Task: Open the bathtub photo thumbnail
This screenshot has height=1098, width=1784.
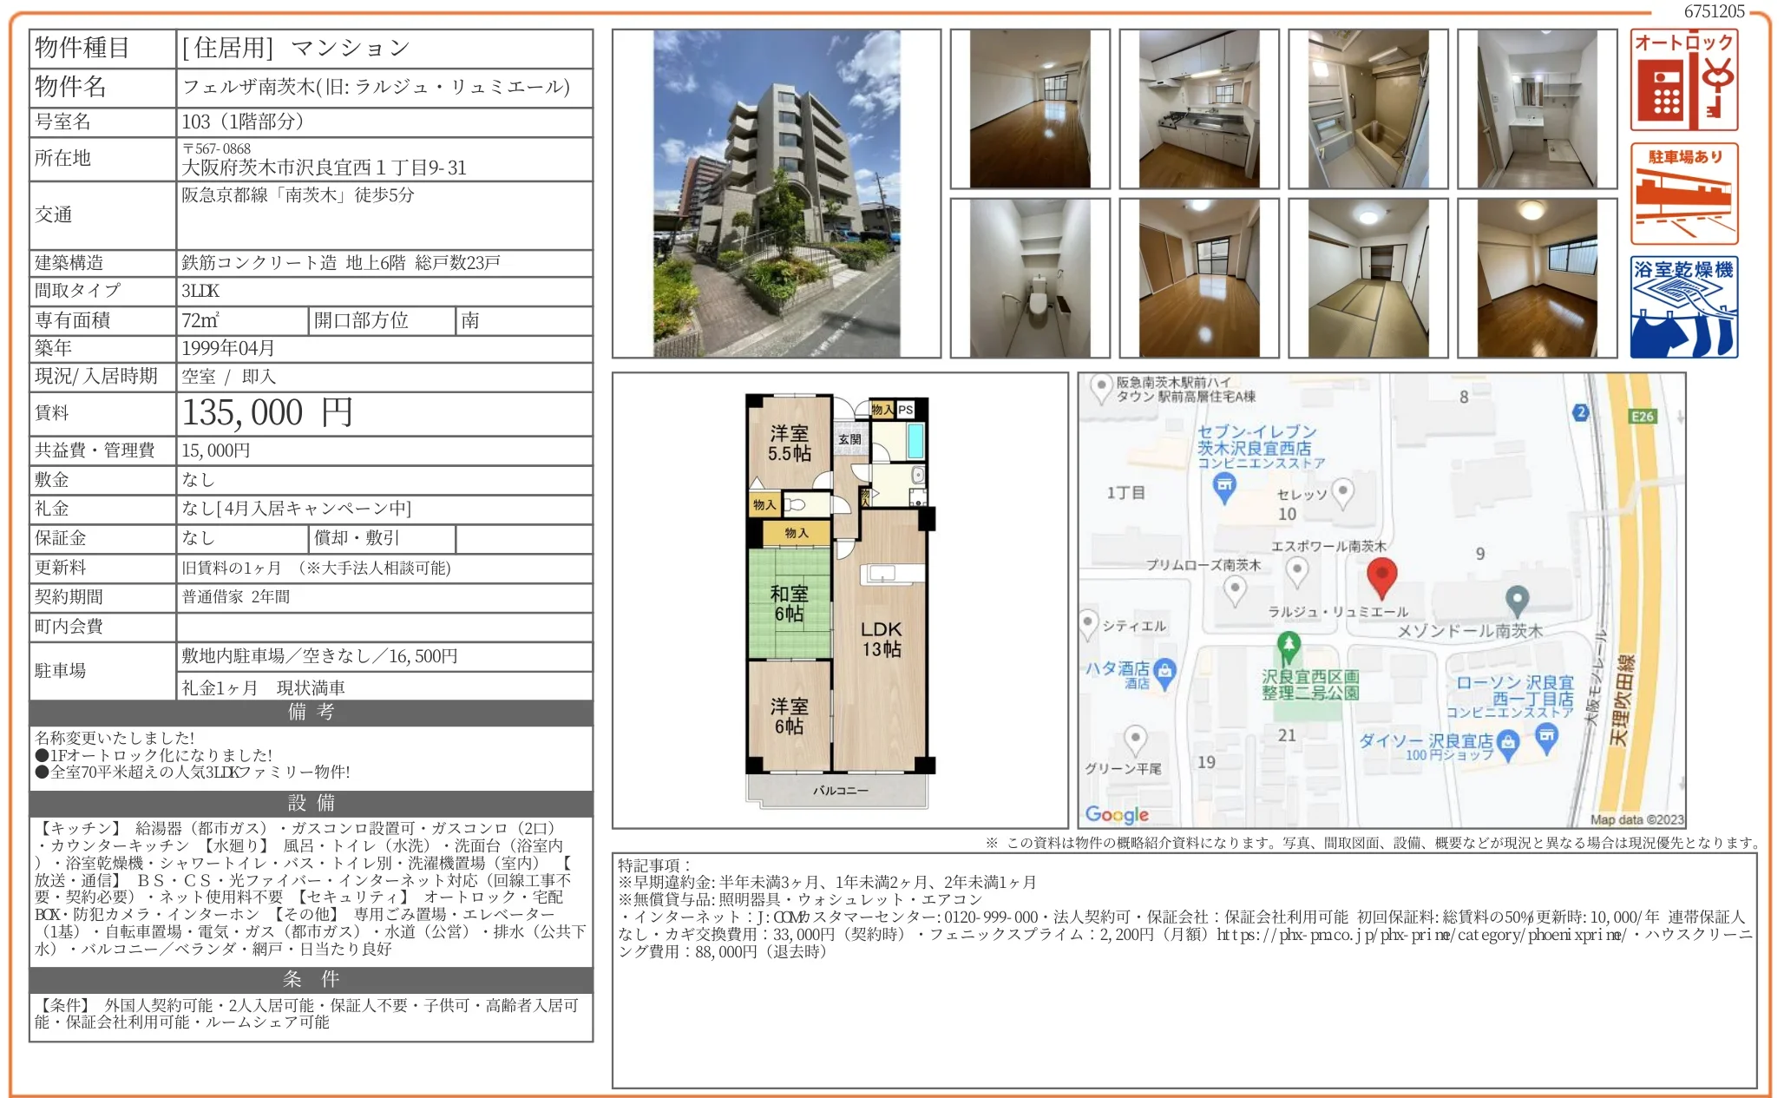Action: (x=1368, y=109)
